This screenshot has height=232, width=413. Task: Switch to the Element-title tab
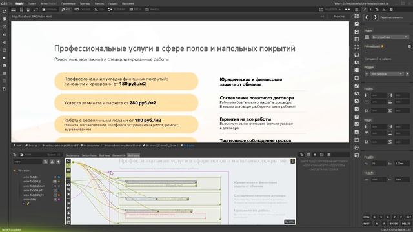click(x=119, y=155)
